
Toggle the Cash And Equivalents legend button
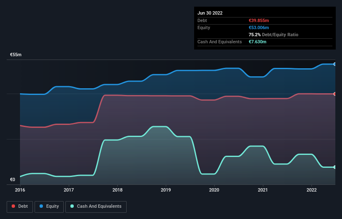(96, 207)
